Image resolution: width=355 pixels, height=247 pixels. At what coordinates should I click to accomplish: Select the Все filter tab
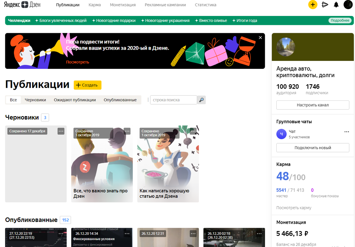[13, 100]
